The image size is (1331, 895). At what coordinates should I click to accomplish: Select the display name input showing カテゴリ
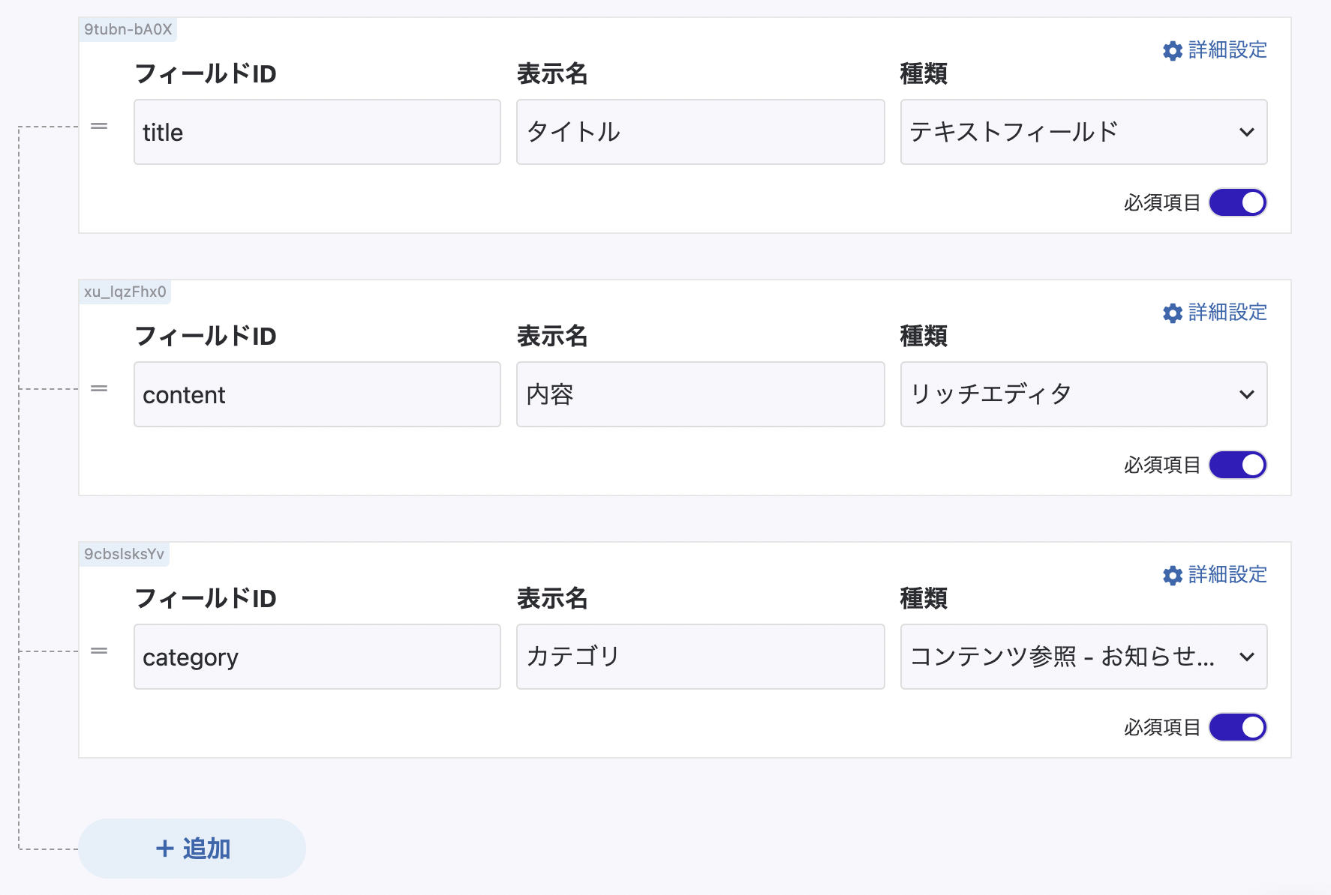click(700, 657)
